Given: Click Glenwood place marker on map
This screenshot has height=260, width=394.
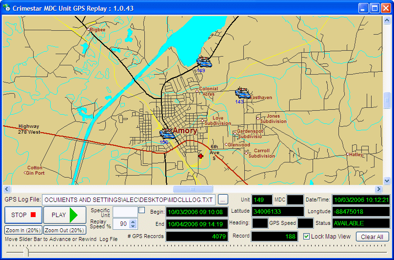Looking at the screenshot, I should [226, 144].
